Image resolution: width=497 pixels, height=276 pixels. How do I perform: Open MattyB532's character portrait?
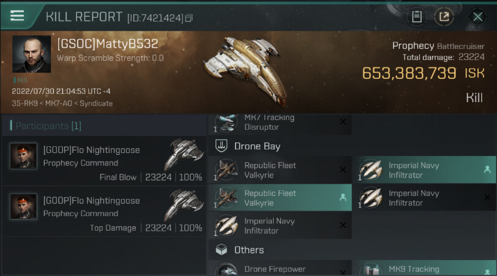pos(32,55)
